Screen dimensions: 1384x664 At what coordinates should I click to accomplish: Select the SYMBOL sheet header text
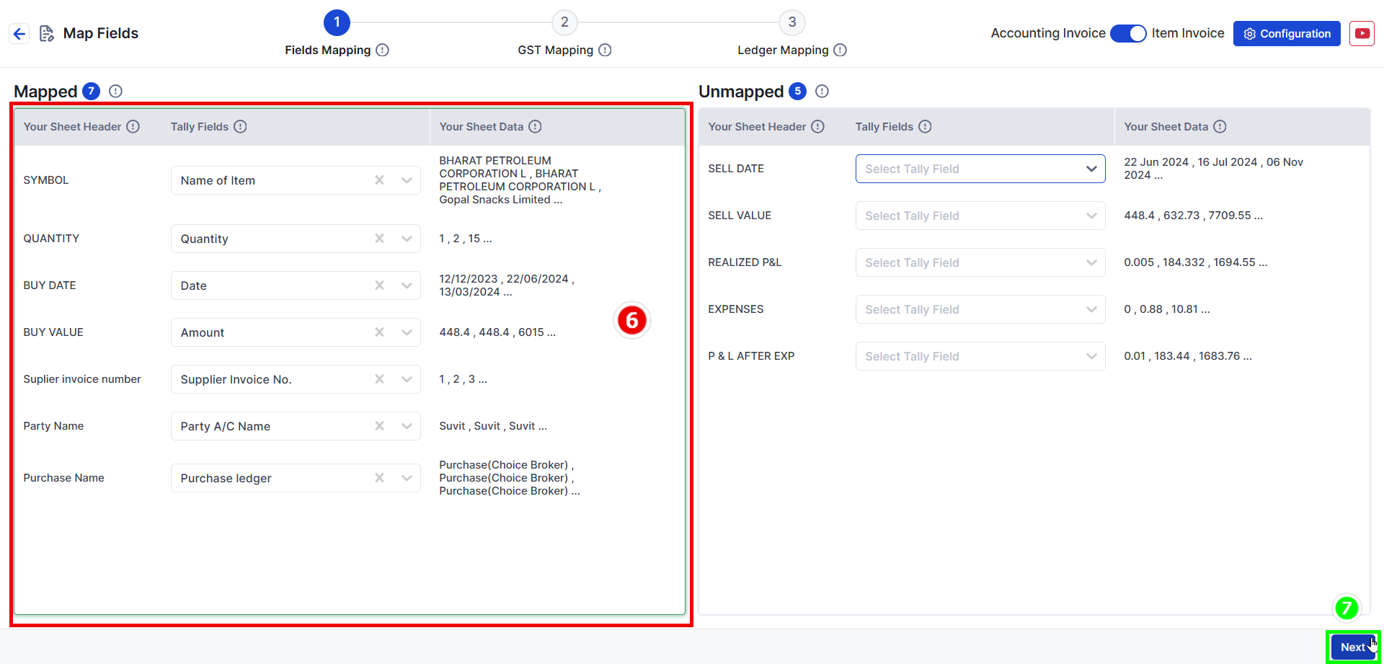tap(46, 180)
